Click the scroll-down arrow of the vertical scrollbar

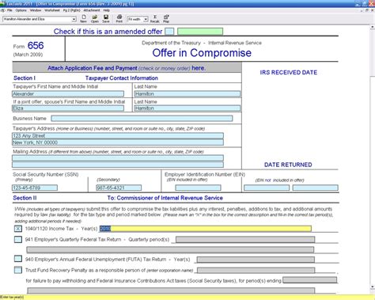tap(373, 287)
